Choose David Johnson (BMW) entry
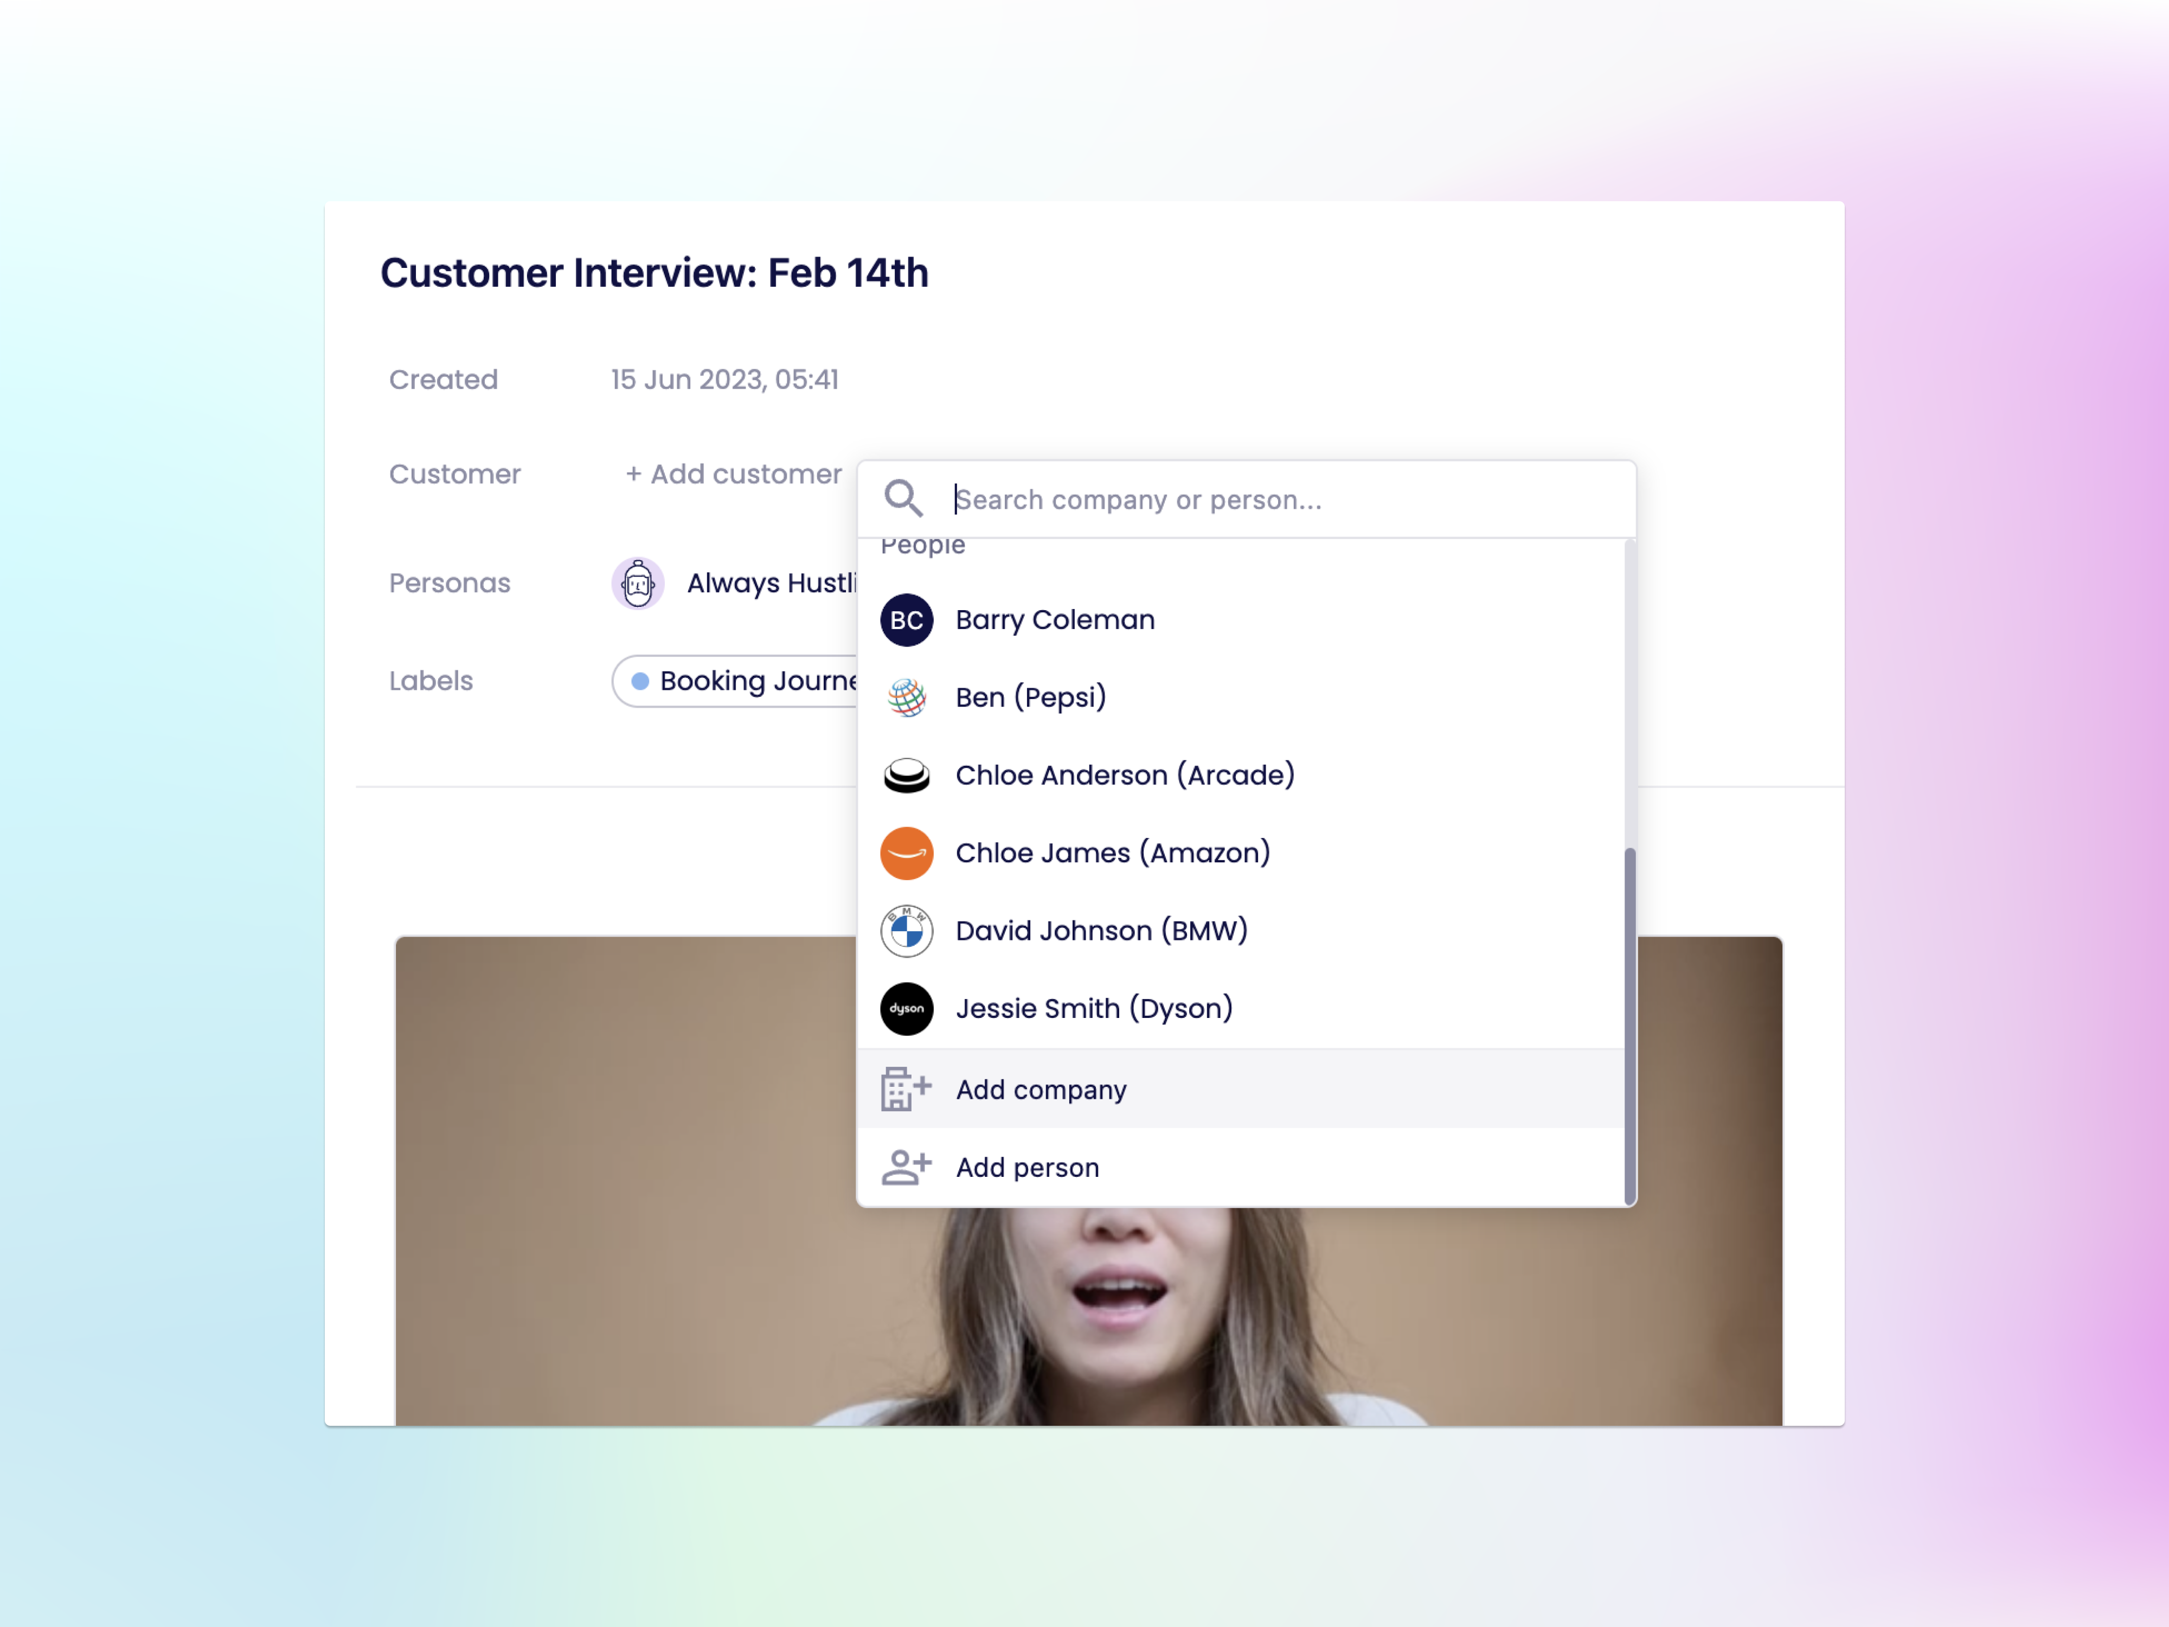 pyautogui.click(x=1241, y=931)
